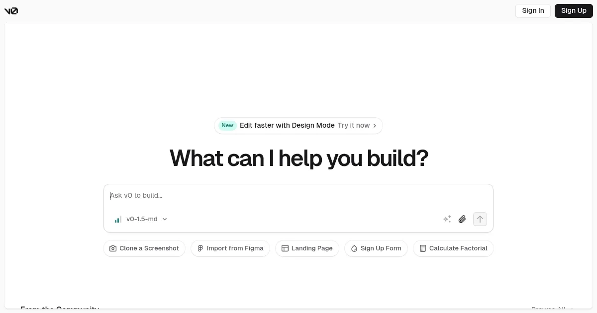Click the chevron next to Try it now

point(375,125)
